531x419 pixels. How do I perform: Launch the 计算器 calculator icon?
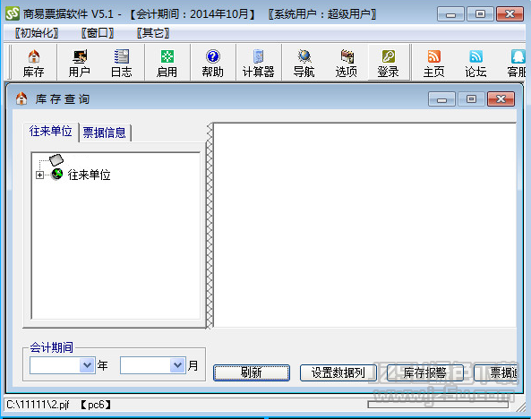pyautogui.click(x=258, y=63)
